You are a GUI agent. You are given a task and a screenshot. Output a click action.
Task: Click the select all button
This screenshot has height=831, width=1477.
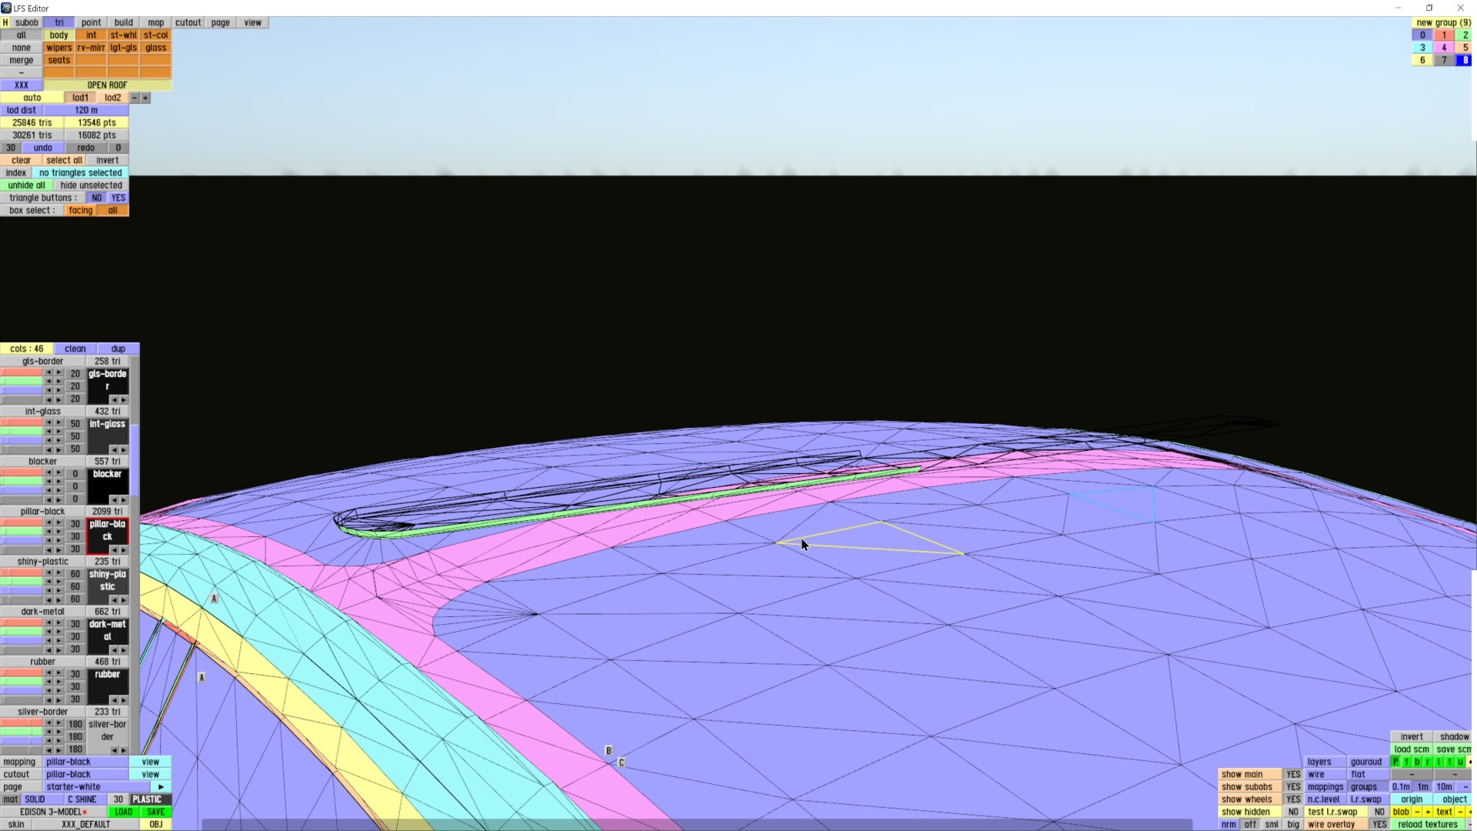click(x=64, y=160)
